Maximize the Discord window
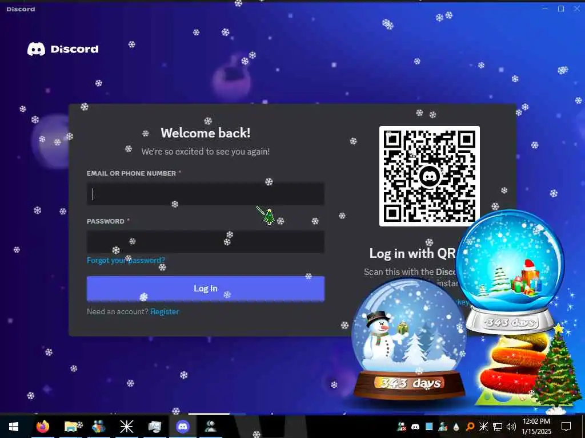The width and height of the screenshot is (585, 438). (561, 9)
